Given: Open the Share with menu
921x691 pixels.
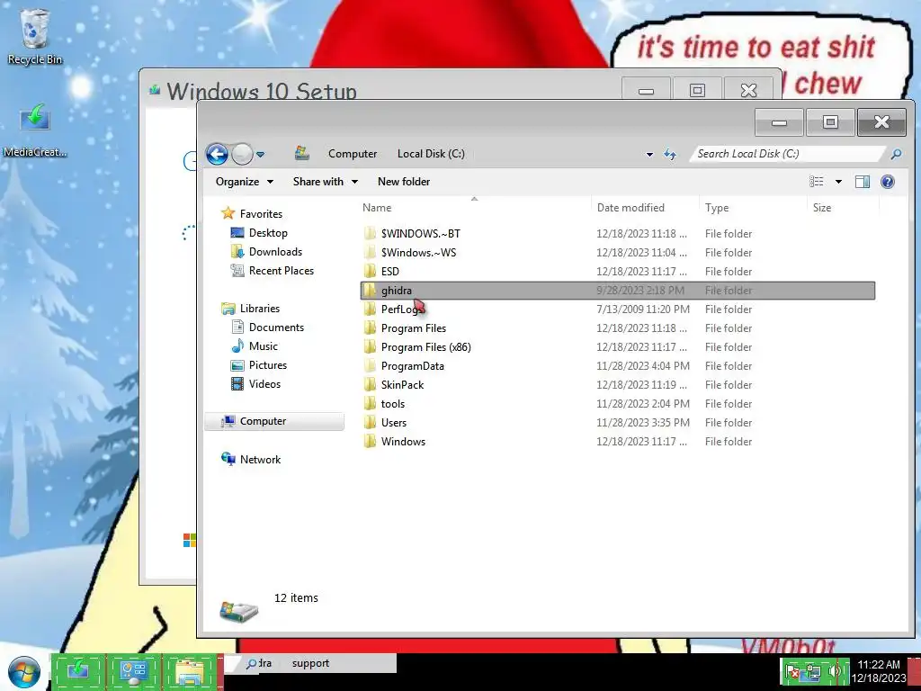Looking at the screenshot, I should click(326, 182).
